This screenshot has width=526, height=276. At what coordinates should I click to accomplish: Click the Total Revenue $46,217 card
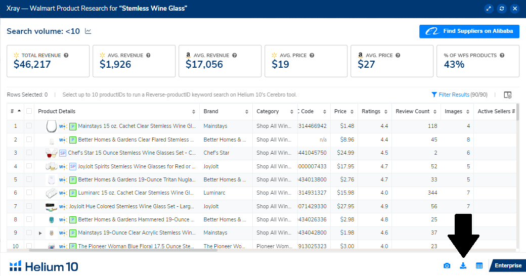48,61
